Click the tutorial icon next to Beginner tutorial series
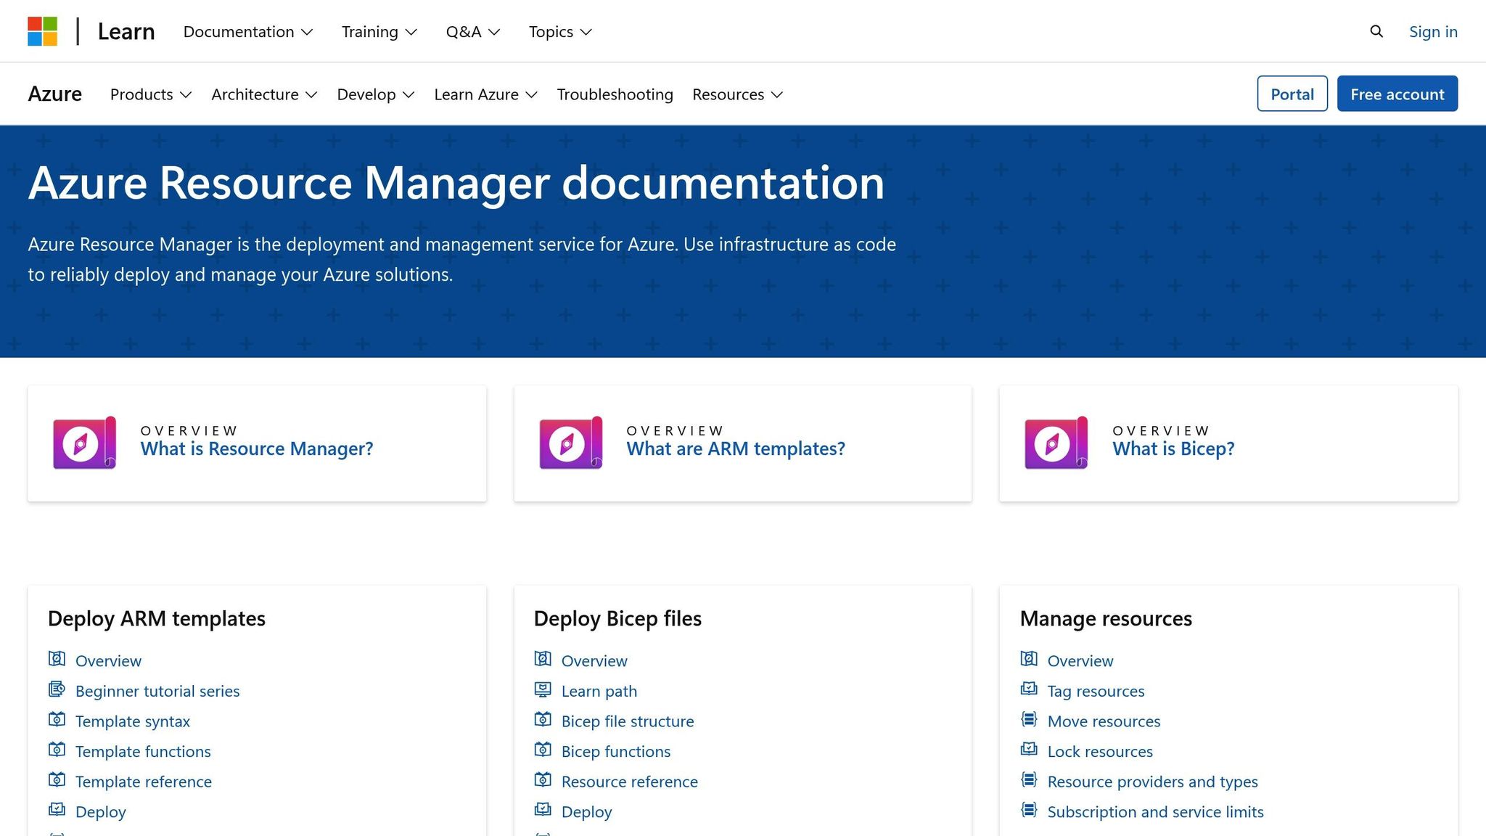Screen dimensions: 1486x836 (x=57, y=689)
